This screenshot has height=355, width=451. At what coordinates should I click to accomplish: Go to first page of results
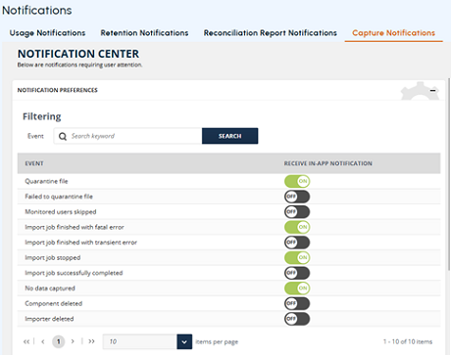coord(26,341)
